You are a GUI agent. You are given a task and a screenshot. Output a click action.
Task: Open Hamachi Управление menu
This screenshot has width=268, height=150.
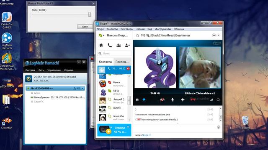click(54, 70)
